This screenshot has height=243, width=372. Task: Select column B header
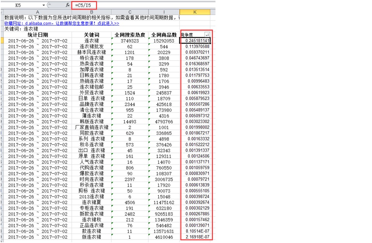pyautogui.click(x=92, y=12)
